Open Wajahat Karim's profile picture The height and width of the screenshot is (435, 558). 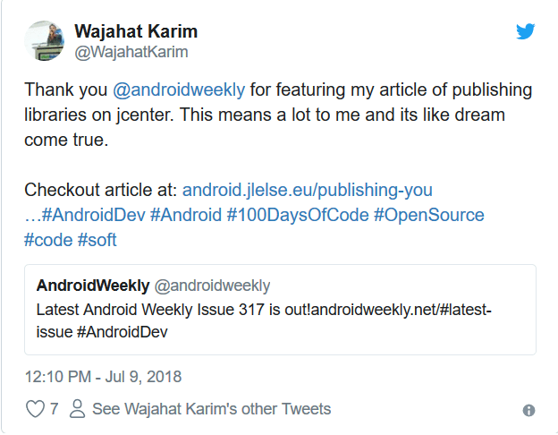coord(44,40)
